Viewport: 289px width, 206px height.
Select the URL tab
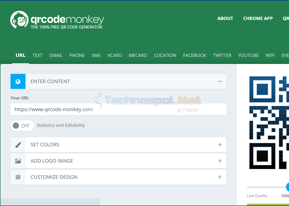tap(21, 55)
